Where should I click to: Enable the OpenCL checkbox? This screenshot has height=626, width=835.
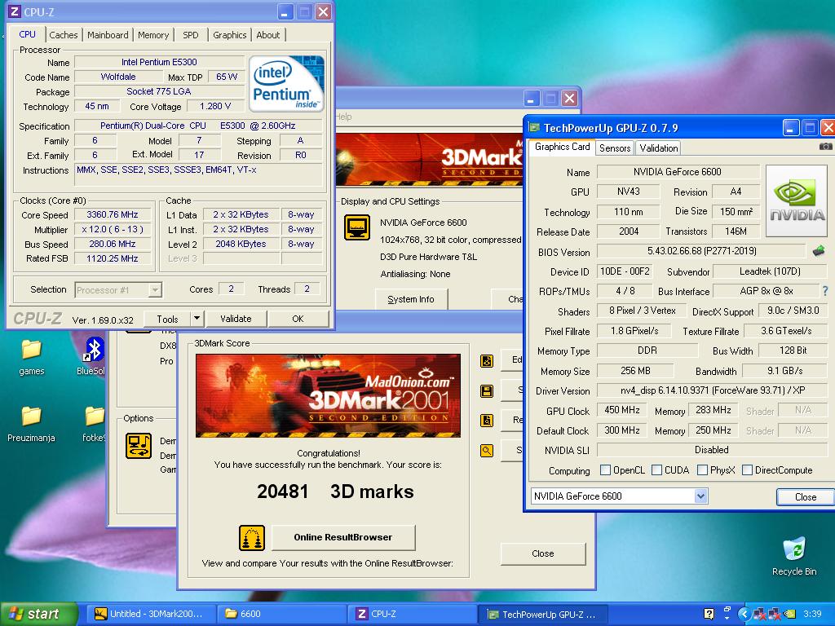[x=605, y=470]
